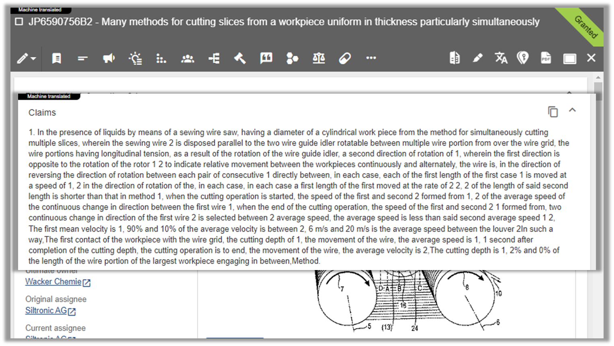Viewport: 614px width, 346px height.
Task: Toggle the eraser highlight removal tool
Action: click(345, 58)
